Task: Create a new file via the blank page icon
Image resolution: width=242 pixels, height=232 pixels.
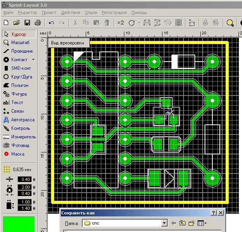Action: point(6,23)
